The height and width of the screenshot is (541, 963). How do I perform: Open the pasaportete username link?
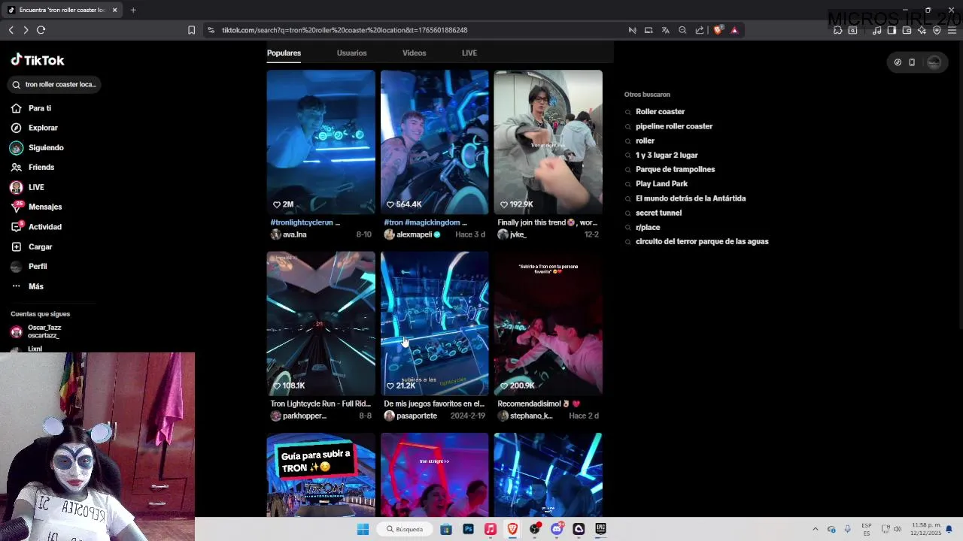pyautogui.click(x=416, y=416)
